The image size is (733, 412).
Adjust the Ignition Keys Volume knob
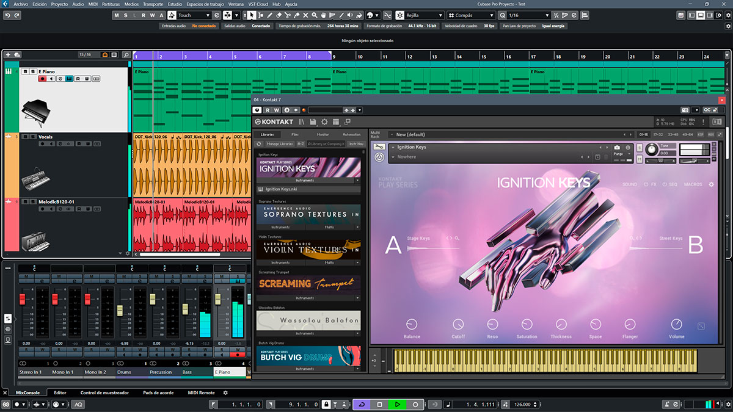676,323
